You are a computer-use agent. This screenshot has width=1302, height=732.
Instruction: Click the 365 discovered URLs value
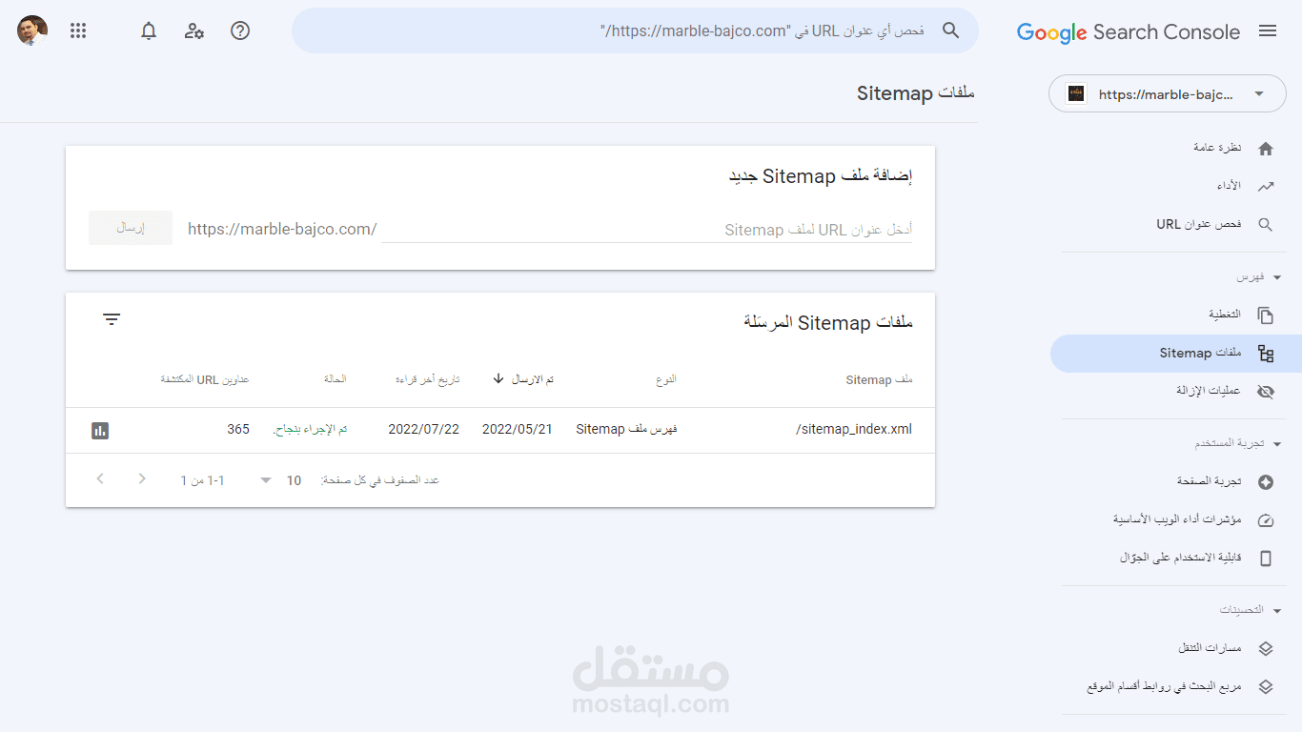[x=238, y=430]
